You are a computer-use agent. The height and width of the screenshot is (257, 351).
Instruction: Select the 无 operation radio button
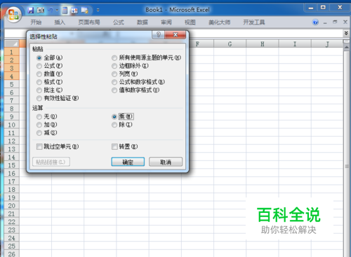39,116
